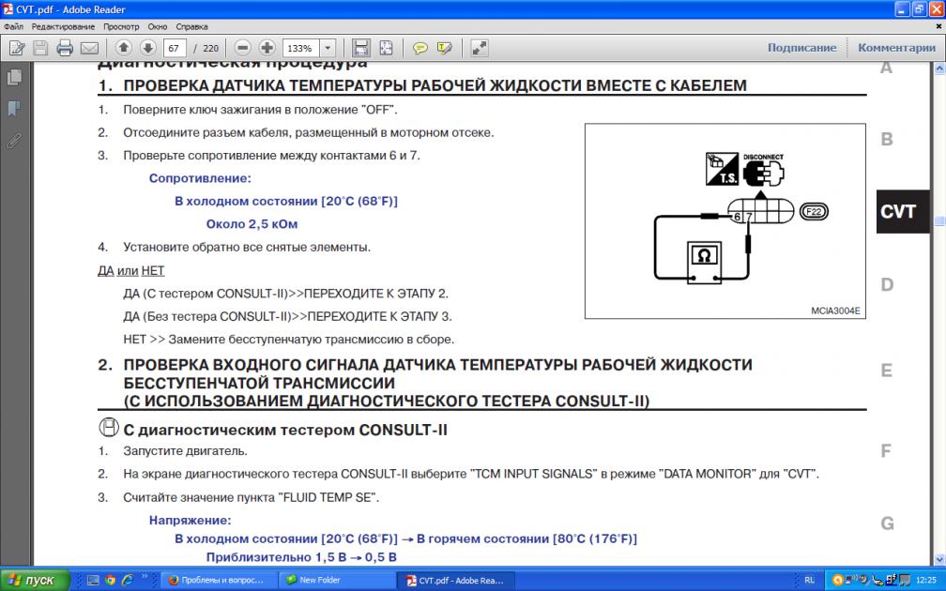Click the black CVT section tab

[903, 212]
